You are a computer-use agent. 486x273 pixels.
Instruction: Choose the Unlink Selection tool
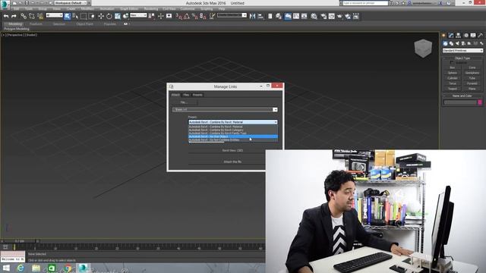[x=32, y=16]
